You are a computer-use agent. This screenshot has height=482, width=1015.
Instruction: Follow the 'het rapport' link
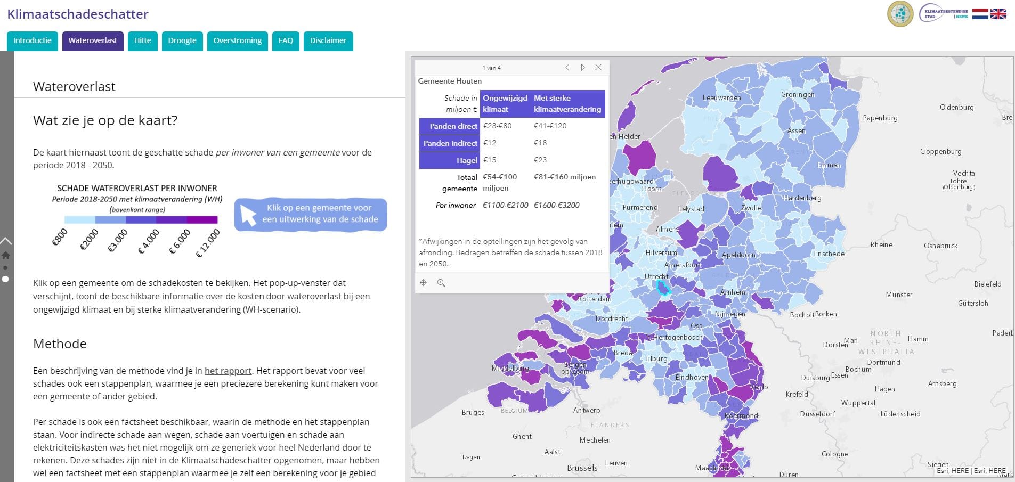pos(228,371)
